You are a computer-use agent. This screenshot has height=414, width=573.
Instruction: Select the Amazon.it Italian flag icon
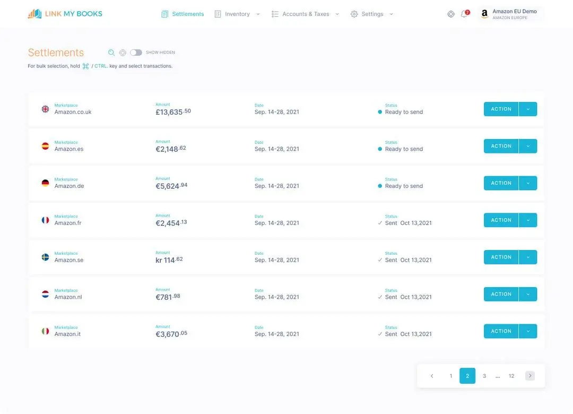45,331
